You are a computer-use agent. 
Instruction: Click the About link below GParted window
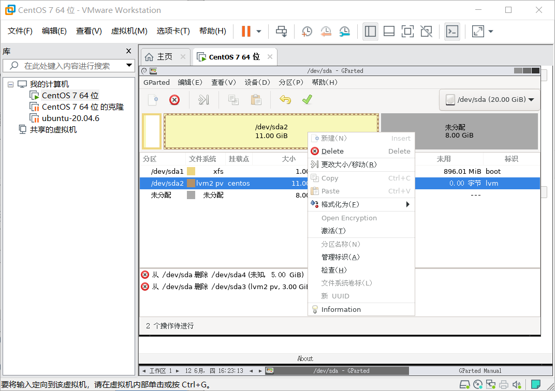305,358
